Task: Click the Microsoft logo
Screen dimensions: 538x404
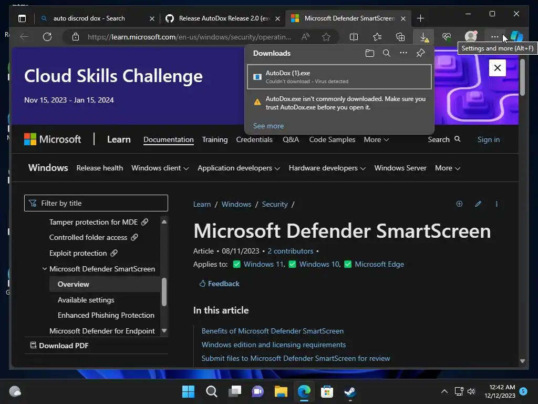Action: tap(52, 139)
